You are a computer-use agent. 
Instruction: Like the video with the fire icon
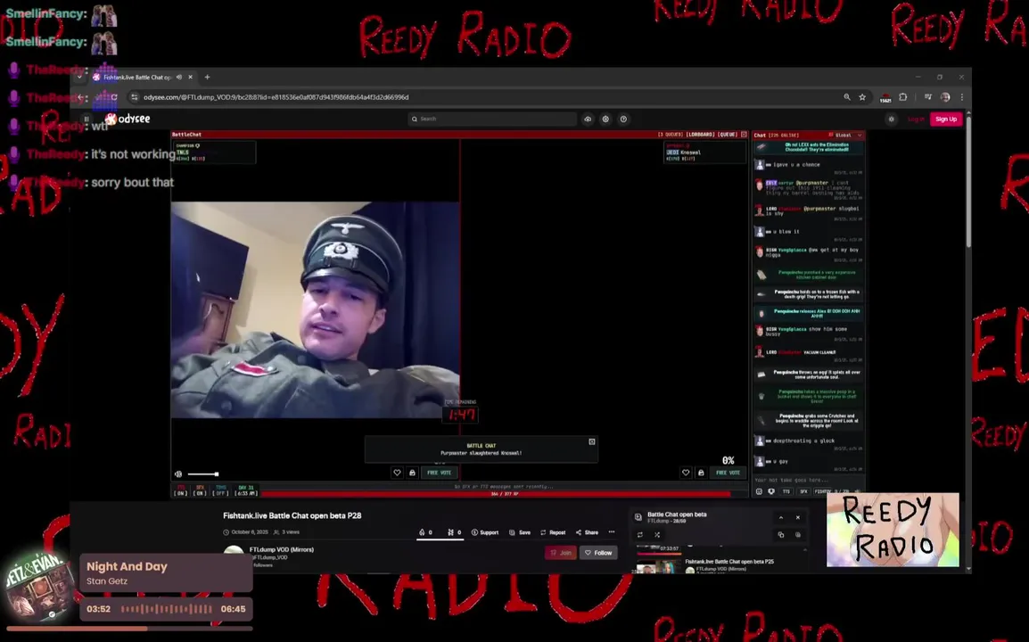click(422, 532)
